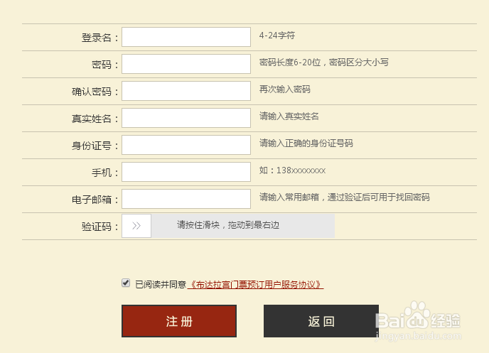Uncheck the 已阅读并同意 agreement checkbox
The width and height of the screenshot is (489, 353).
126,283
